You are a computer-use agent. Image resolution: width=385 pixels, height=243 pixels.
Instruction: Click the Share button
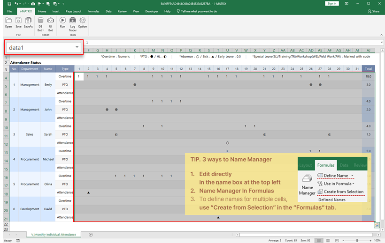click(x=374, y=11)
